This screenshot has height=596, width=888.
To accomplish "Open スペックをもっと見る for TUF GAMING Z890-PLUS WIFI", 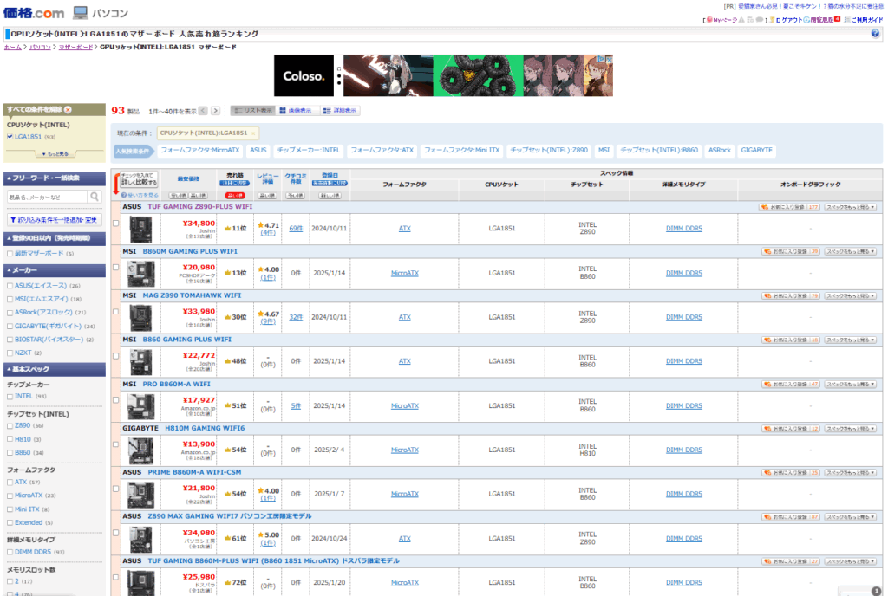I will (850, 208).
